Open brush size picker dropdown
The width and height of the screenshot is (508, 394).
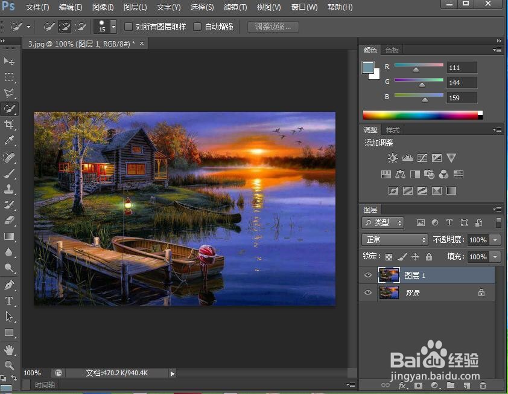pyautogui.click(x=113, y=27)
